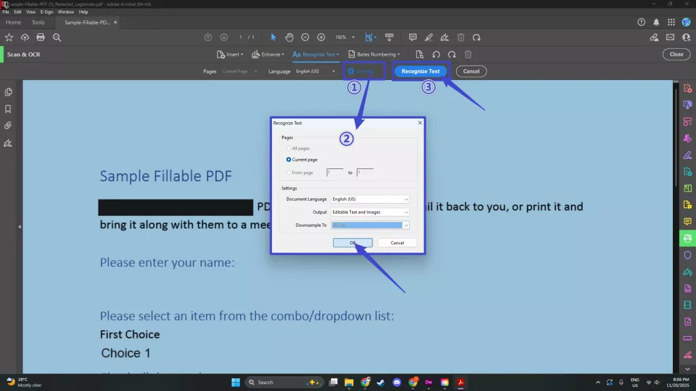The image size is (696, 391).
Task: Click the Protect shield icon in right pane
Action: tap(688, 255)
